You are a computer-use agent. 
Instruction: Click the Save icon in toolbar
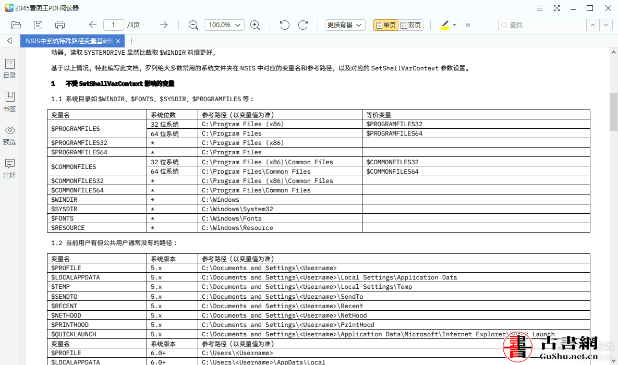[38, 25]
